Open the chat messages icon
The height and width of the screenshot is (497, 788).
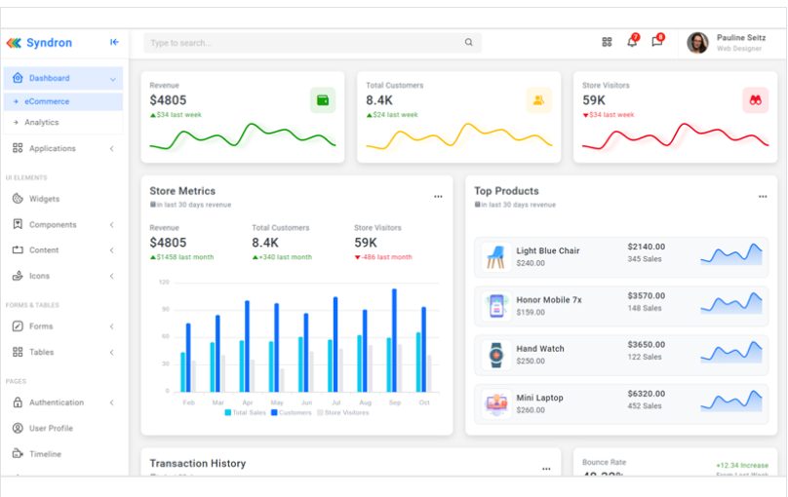(657, 42)
